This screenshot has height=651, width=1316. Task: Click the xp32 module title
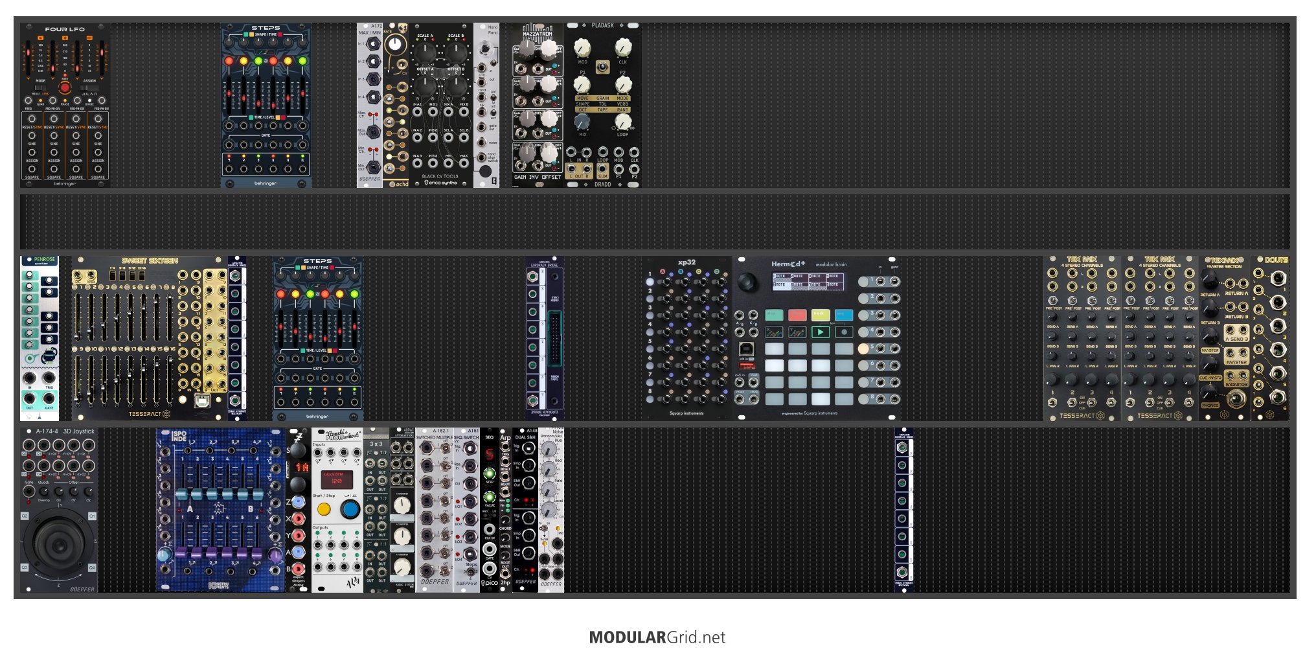(686, 262)
